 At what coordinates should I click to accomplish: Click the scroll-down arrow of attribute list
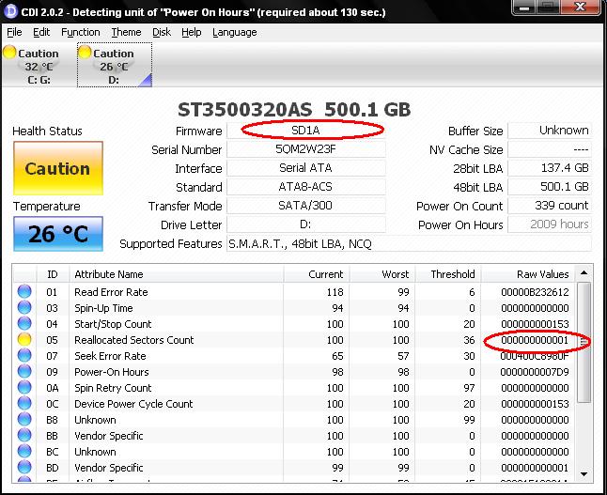584,473
